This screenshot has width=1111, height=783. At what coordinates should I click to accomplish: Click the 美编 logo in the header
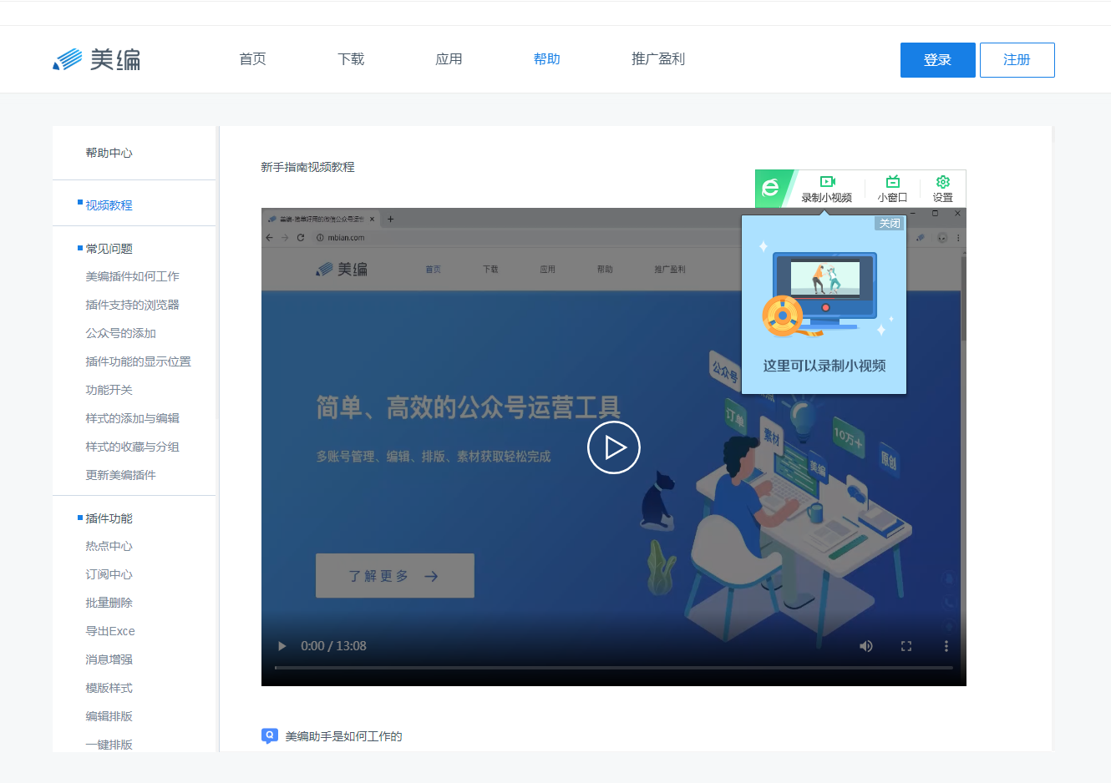[x=96, y=58]
